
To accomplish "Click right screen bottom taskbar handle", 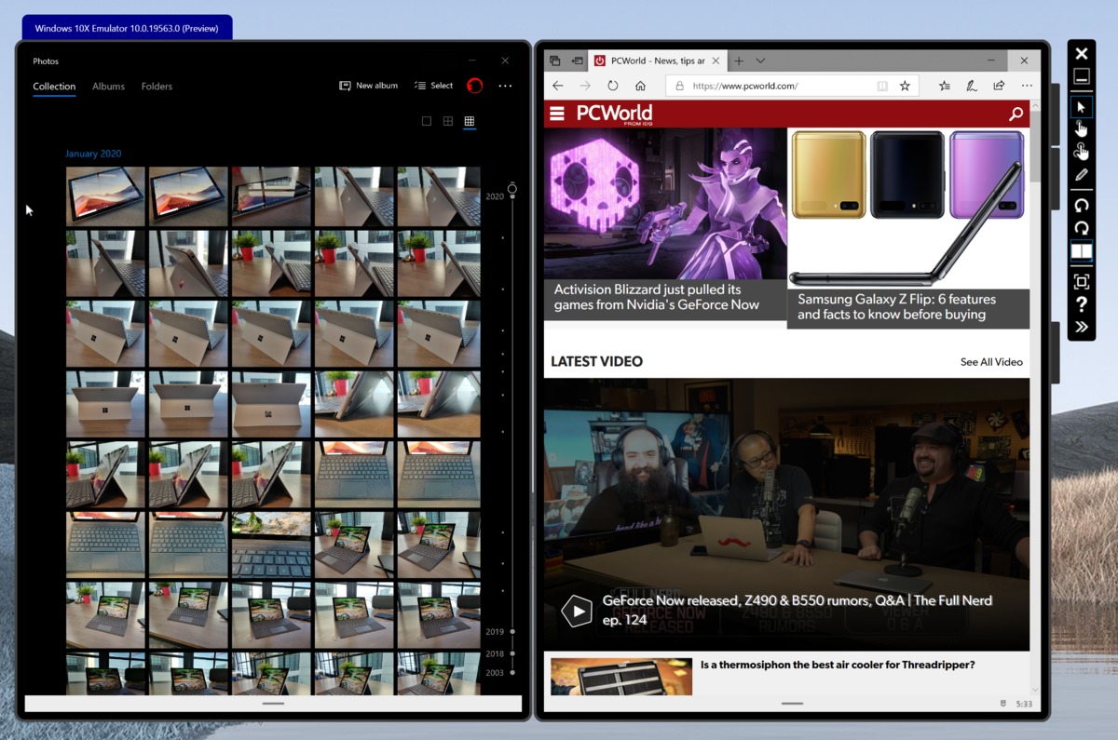I will click(x=792, y=704).
